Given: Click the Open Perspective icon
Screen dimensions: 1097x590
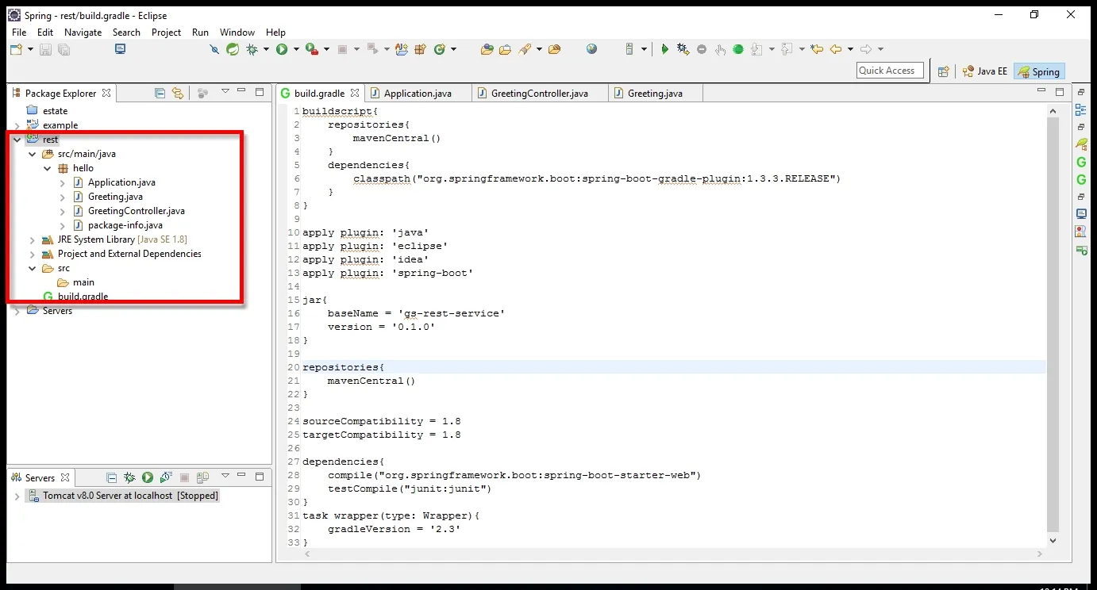Looking at the screenshot, I should coord(943,71).
